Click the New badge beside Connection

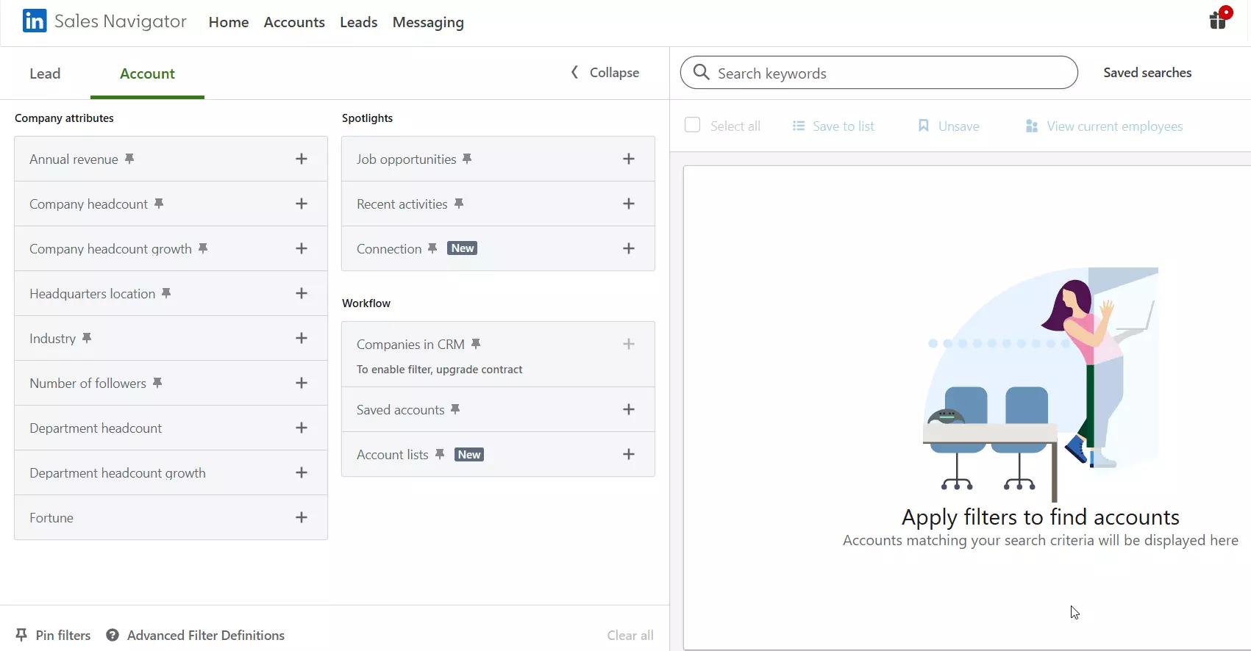[463, 248]
